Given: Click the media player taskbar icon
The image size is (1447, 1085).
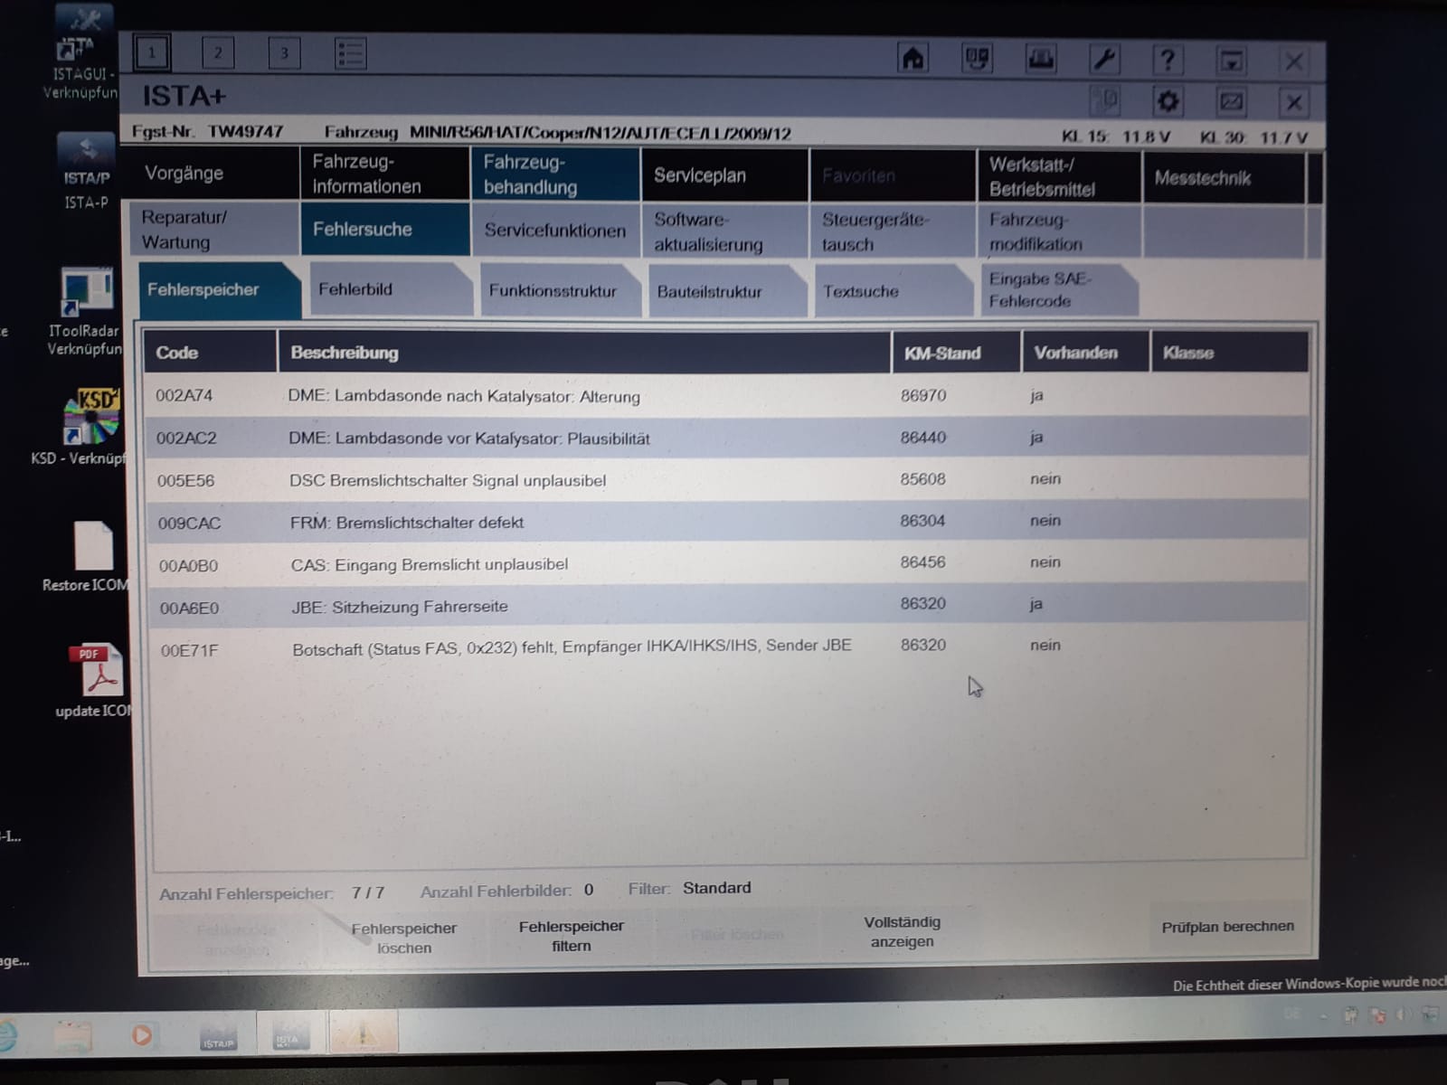Looking at the screenshot, I should coord(142,1034).
